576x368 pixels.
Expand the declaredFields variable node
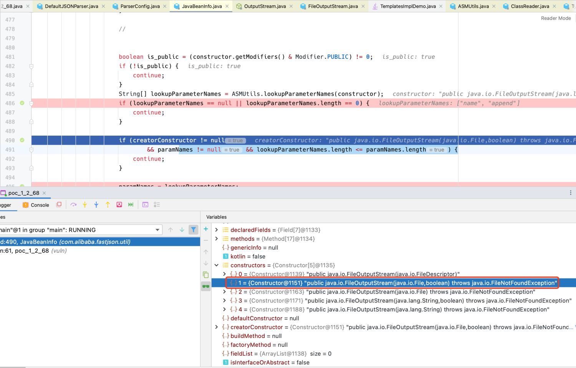pos(217,230)
